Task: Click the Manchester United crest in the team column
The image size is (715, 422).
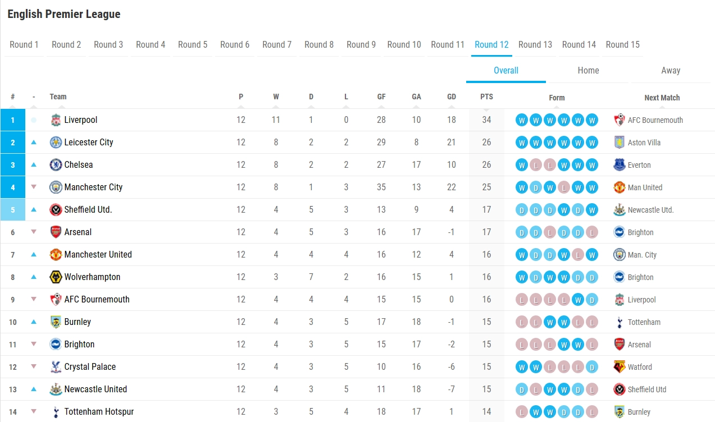Action: (x=56, y=254)
